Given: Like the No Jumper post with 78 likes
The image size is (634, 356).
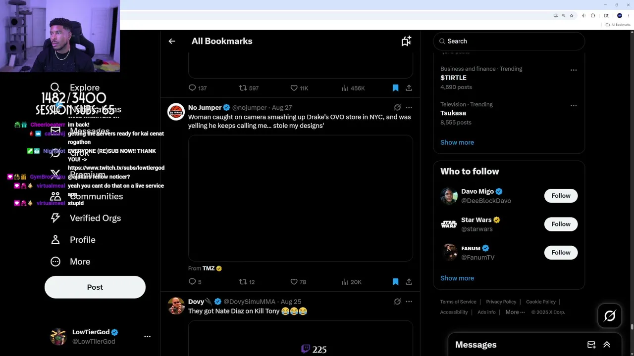Looking at the screenshot, I should [298, 282].
